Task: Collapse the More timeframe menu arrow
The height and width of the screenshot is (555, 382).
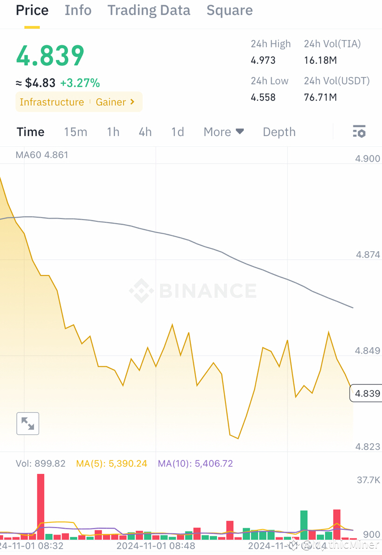Action: pos(240,132)
